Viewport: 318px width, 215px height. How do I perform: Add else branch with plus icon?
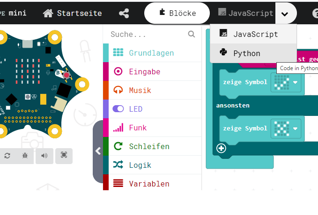(x=221, y=149)
